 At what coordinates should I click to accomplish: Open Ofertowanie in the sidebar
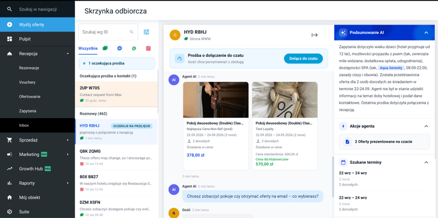tap(30, 97)
